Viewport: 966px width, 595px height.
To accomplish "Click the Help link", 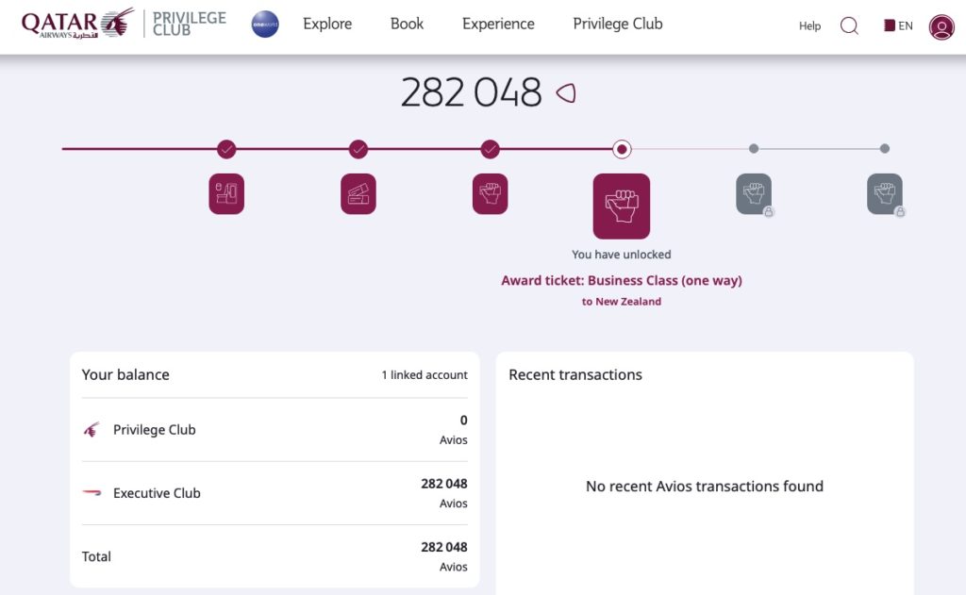I will [x=809, y=26].
